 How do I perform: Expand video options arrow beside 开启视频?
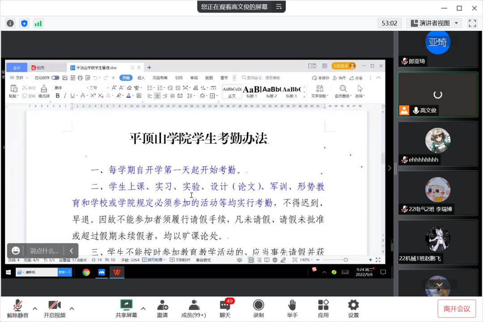72,308
